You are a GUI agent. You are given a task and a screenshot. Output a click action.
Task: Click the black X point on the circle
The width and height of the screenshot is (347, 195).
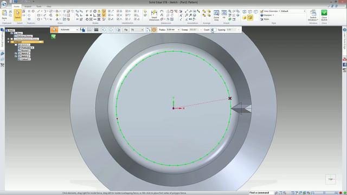(x=230, y=98)
